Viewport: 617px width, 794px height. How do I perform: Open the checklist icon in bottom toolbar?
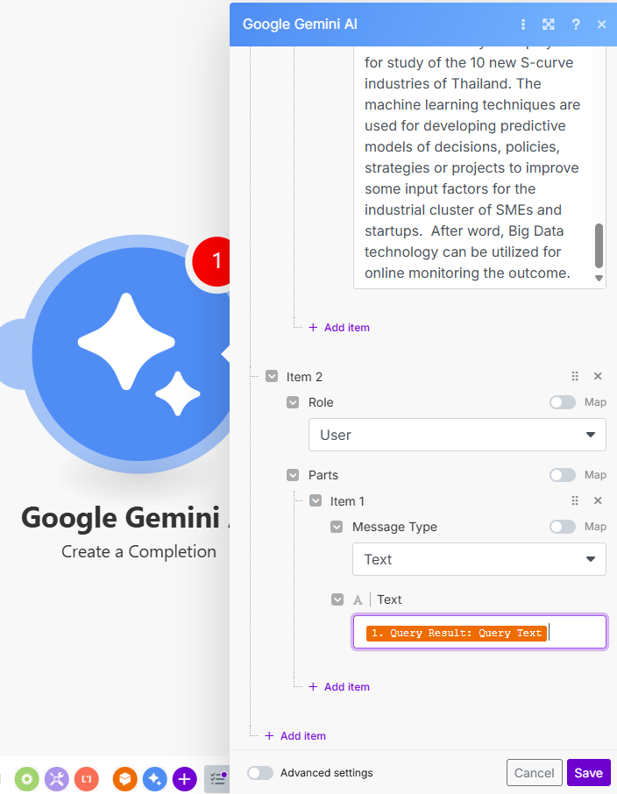217,778
